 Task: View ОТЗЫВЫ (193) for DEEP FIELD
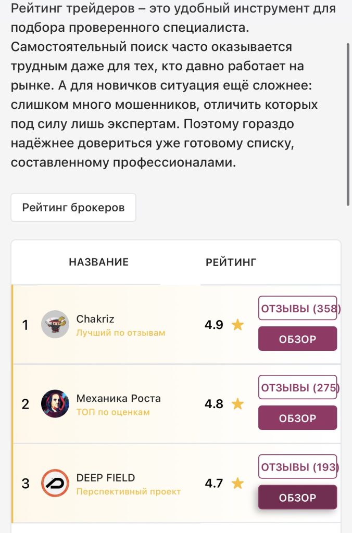[297, 466]
